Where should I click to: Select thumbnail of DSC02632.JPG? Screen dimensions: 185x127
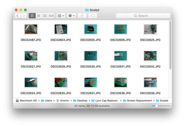pos(150,56)
